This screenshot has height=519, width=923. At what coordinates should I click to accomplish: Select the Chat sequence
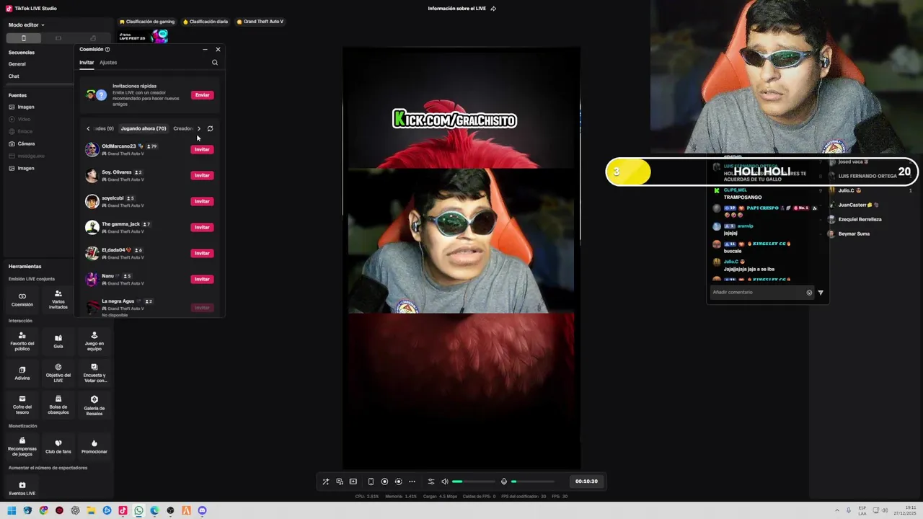coord(14,76)
